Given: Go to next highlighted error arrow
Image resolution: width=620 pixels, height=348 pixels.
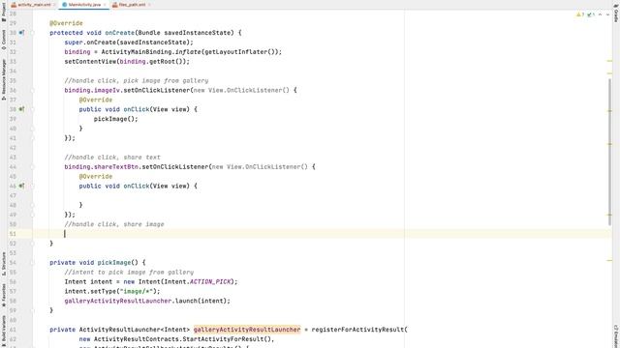Looking at the screenshot, I should [x=607, y=14].
